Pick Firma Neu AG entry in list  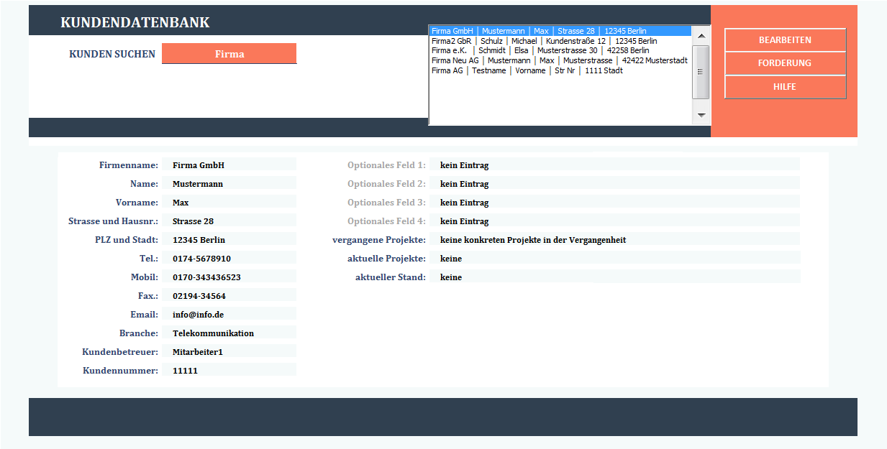pyautogui.click(x=559, y=61)
